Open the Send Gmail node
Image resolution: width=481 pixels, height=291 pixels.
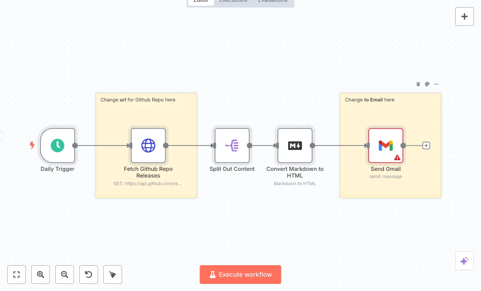(x=385, y=145)
